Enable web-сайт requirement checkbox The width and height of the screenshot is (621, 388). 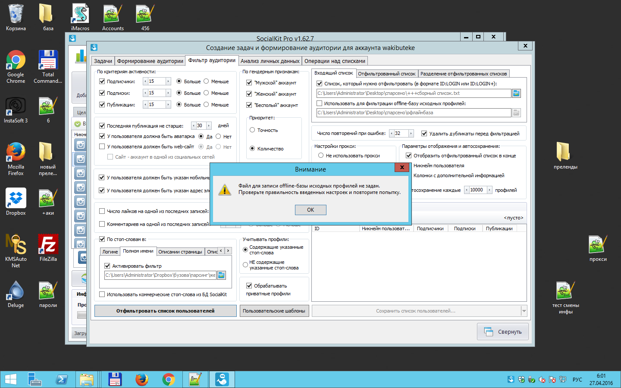(102, 147)
